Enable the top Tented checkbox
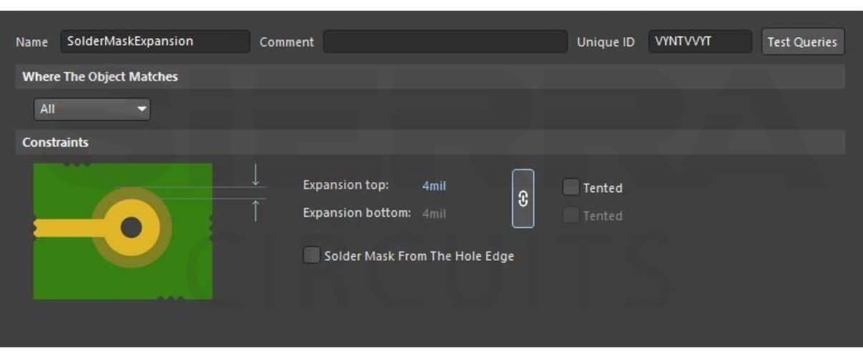 click(x=570, y=188)
